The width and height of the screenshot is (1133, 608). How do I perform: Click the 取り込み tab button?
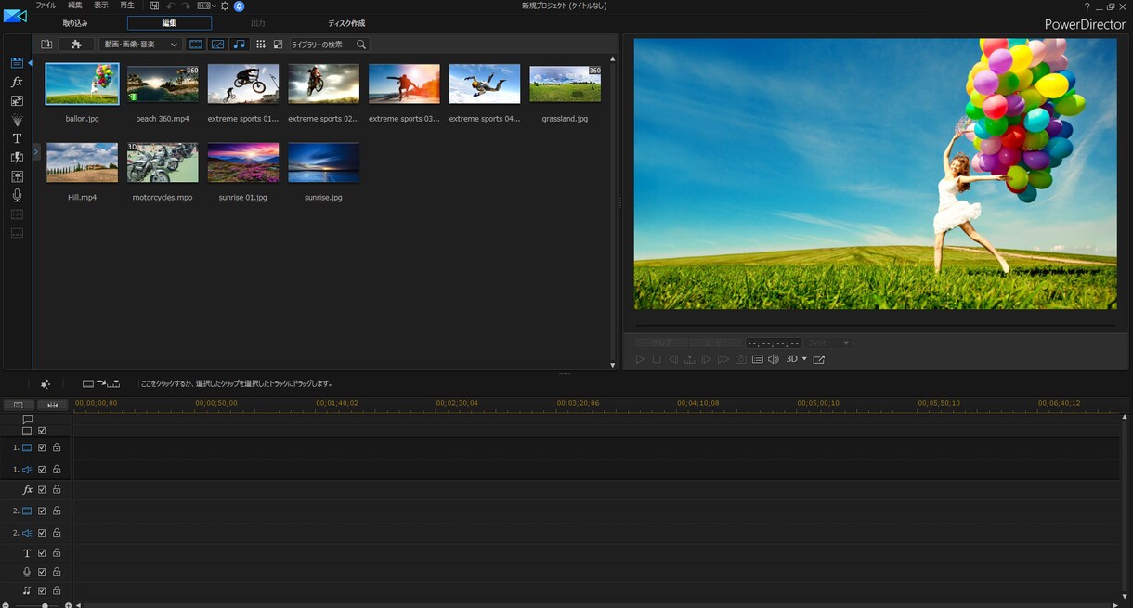click(75, 23)
